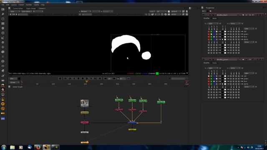Open the Keyer nodes toolbar menu
Screen dimensions: 267x150
[x=3, y=38]
